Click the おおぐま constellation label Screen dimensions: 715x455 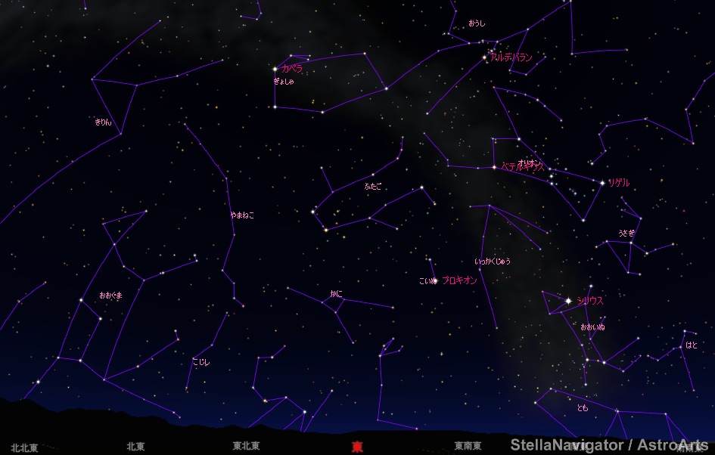[x=110, y=296]
